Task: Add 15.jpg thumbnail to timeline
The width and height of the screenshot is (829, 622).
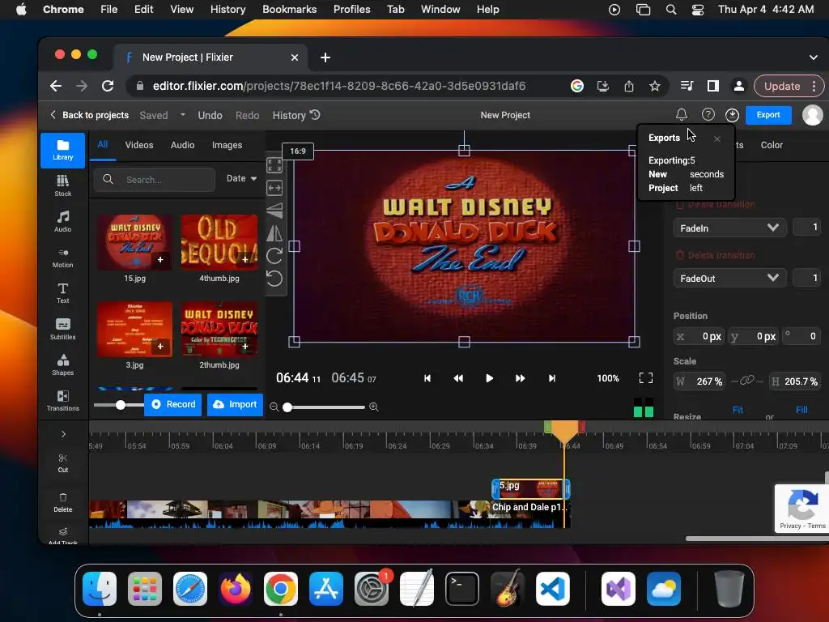Action: (x=160, y=259)
